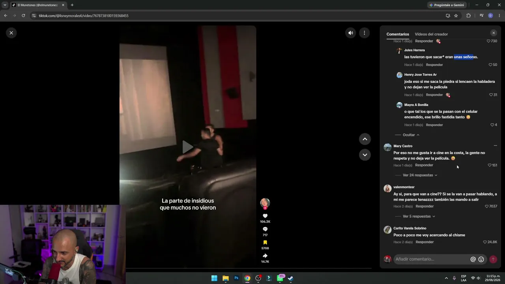Open Mary Castro's profile avatar
Viewport: 505px width, 284px height.
(x=388, y=147)
